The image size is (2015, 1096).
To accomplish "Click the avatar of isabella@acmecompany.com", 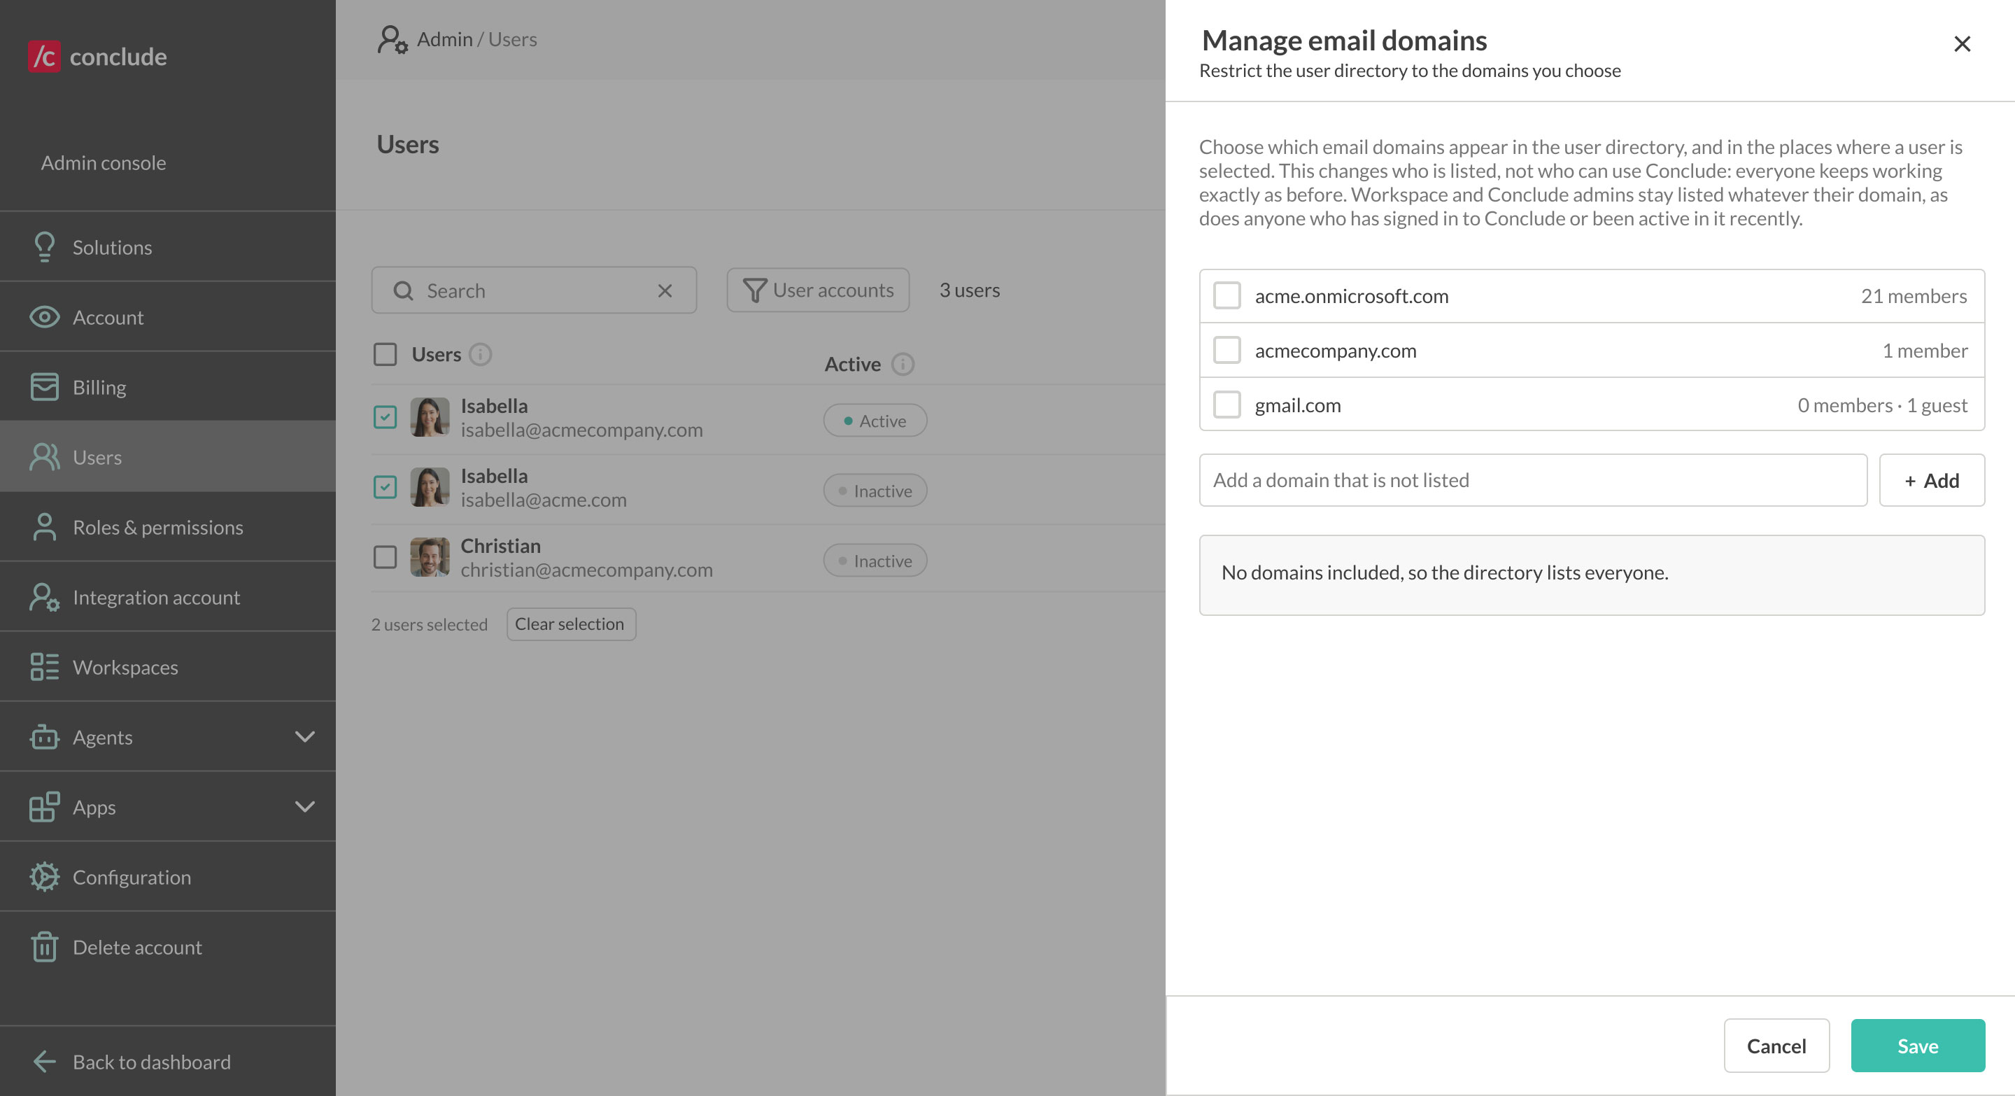I will pyautogui.click(x=430, y=417).
